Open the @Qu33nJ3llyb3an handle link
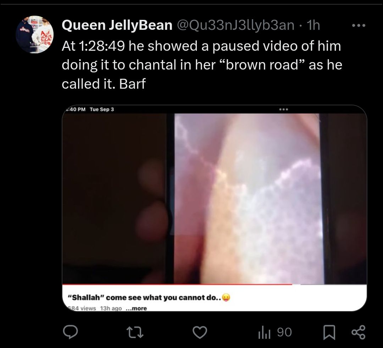Image resolution: width=383 pixels, height=348 pixels. tap(235, 25)
